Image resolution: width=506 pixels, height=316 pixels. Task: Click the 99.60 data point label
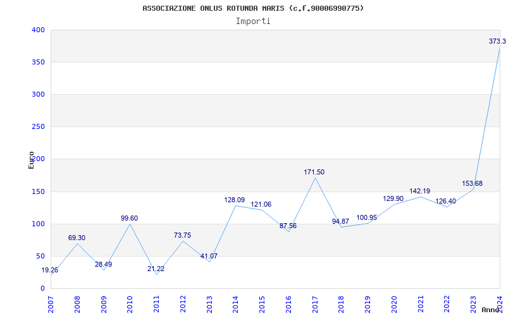pyautogui.click(x=130, y=218)
